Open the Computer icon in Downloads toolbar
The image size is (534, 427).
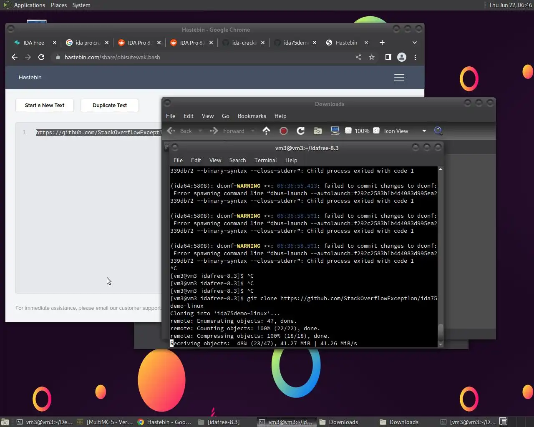coord(335,131)
